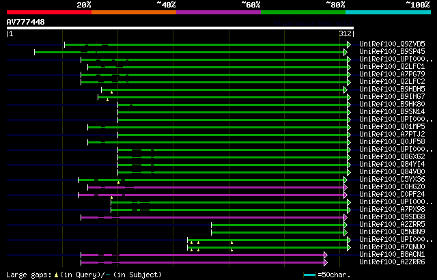Click the green alignment bar of B9SN14

[x=232, y=112]
